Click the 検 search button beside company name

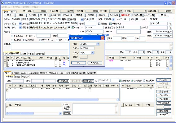[x=69, y=28]
